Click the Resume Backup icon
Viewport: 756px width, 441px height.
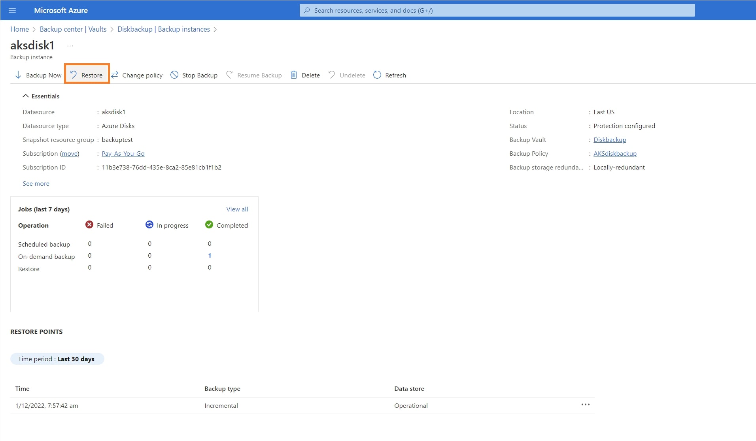pos(229,75)
